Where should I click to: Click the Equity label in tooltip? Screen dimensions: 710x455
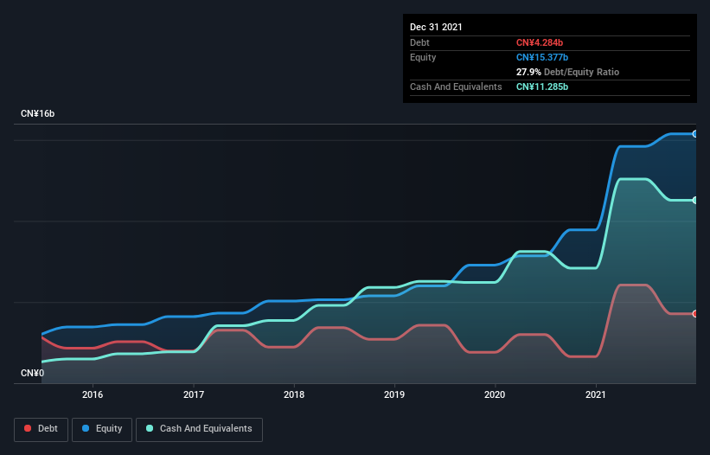tap(423, 57)
